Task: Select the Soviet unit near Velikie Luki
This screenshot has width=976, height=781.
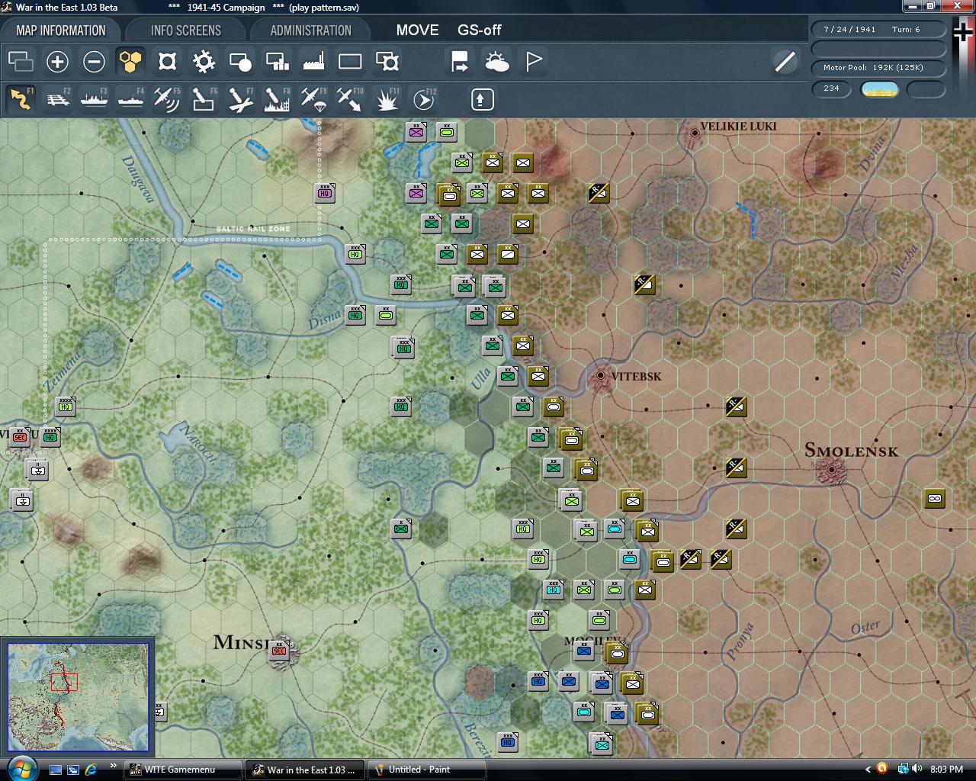Action: point(599,192)
